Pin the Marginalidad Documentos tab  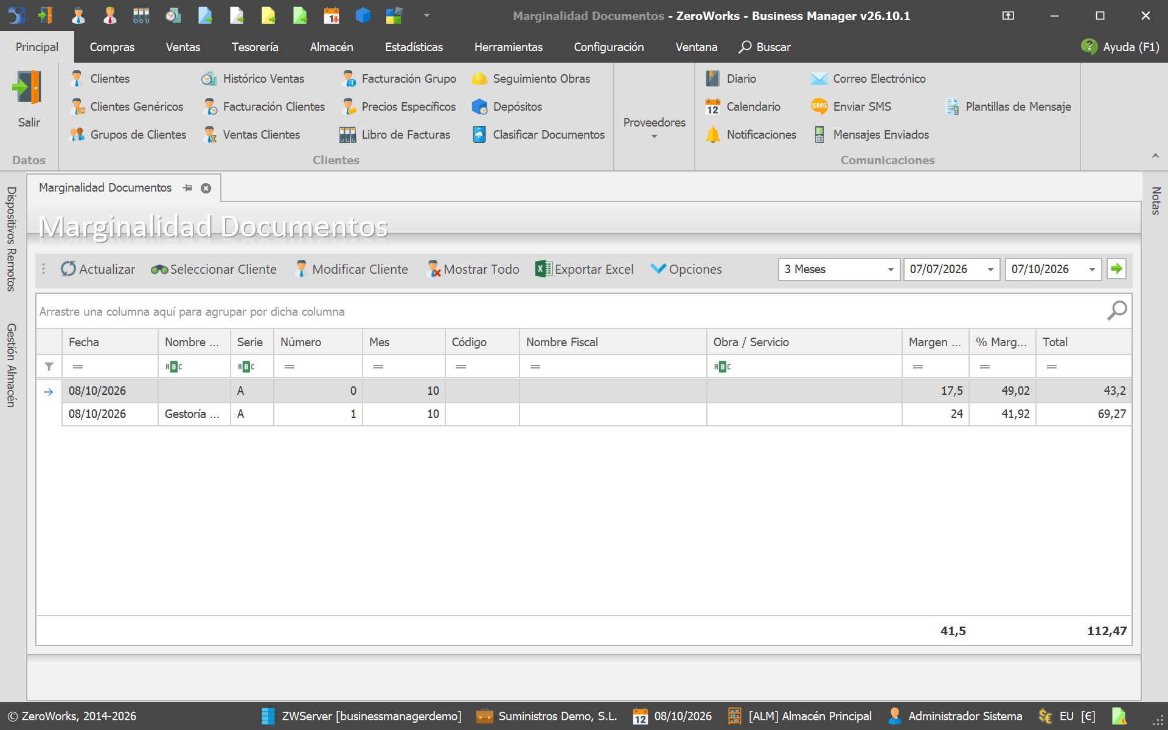click(x=187, y=188)
